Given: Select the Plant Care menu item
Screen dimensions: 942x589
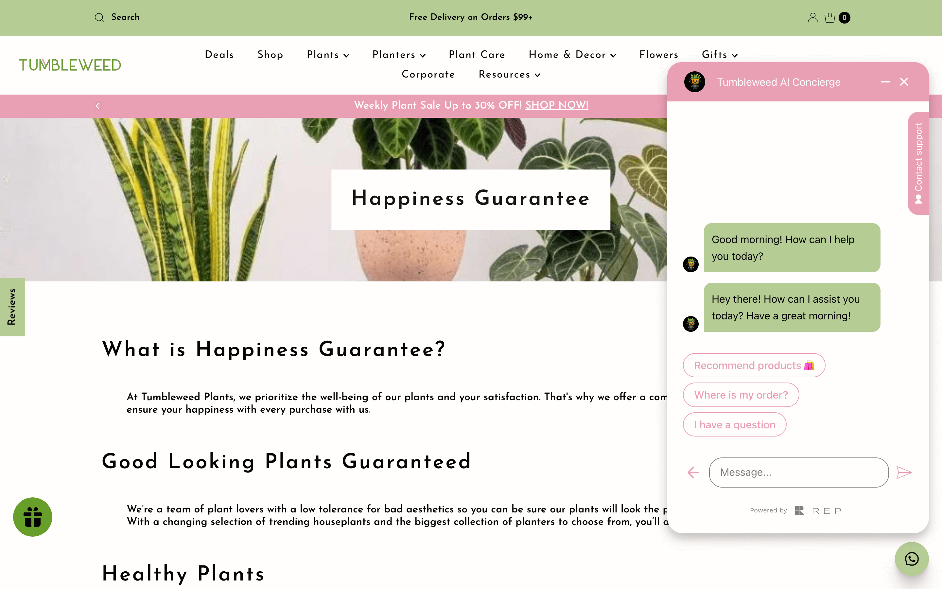Looking at the screenshot, I should click(476, 54).
